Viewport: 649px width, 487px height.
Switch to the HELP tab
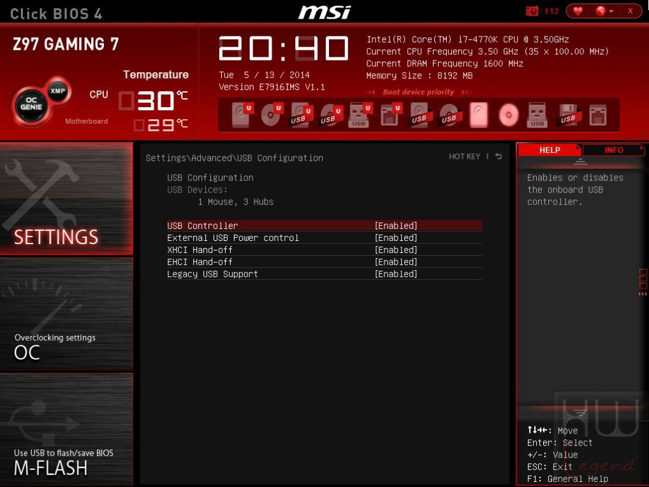[550, 150]
